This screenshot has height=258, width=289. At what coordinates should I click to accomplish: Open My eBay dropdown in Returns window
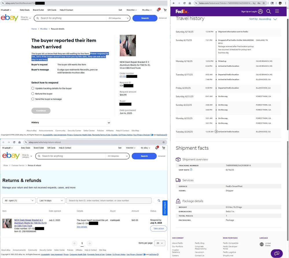146,148
